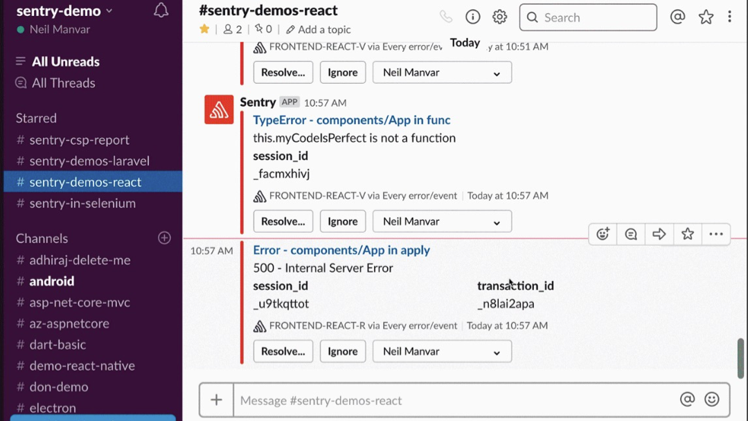Expand the Channels section header
748x421 pixels.
click(x=42, y=238)
